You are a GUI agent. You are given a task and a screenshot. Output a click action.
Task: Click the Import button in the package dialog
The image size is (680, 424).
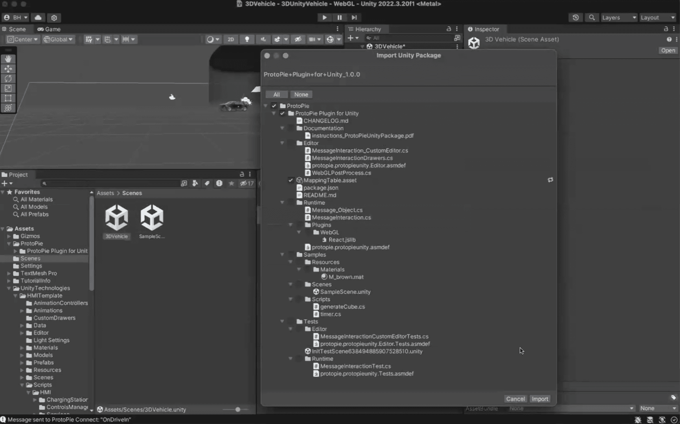pyautogui.click(x=540, y=399)
